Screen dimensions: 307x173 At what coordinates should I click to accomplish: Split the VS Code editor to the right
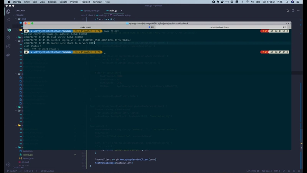point(293,11)
